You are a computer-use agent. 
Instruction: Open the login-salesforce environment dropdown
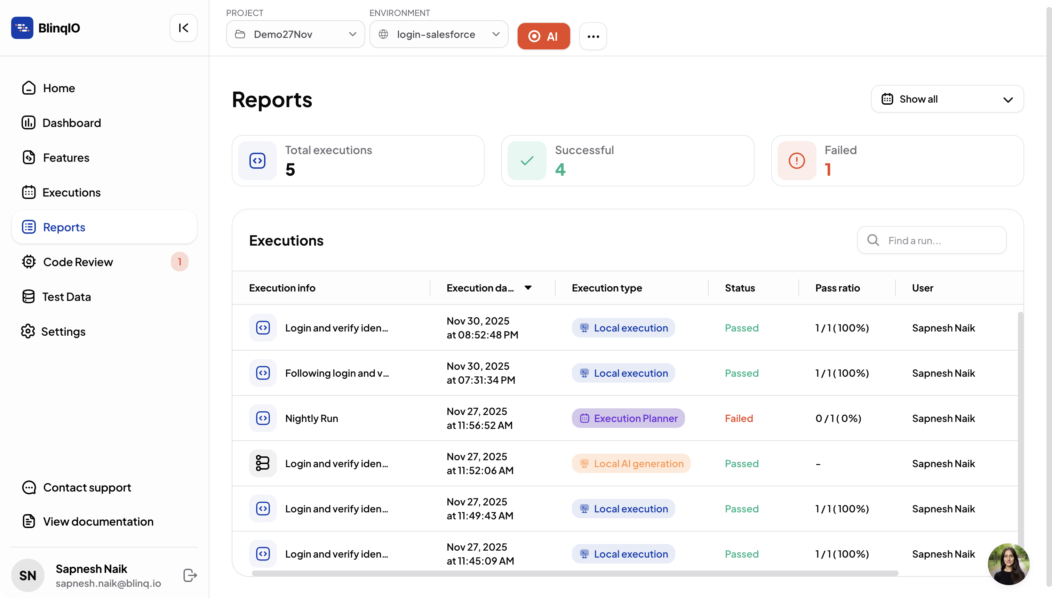(x=439, y=34)
